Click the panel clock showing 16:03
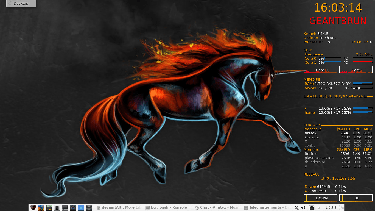 [329, 207]
